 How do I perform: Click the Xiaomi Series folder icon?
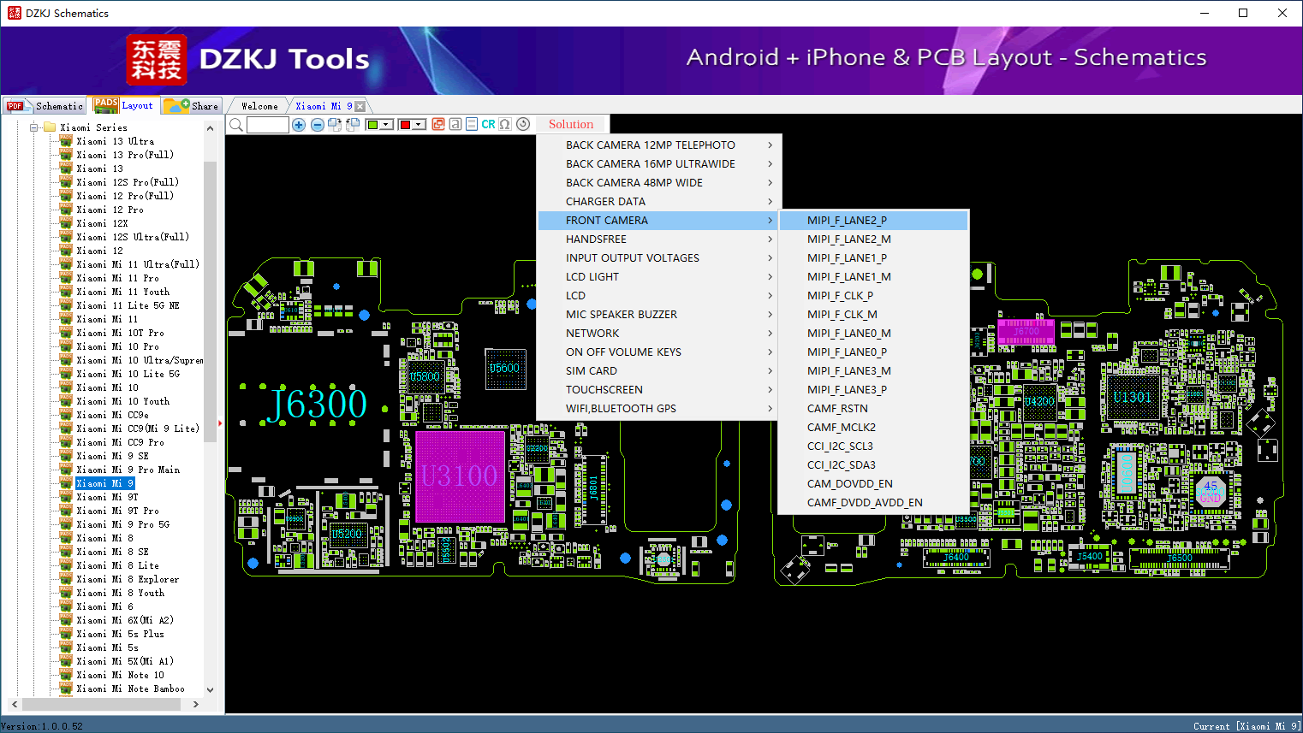pos(50,127)
